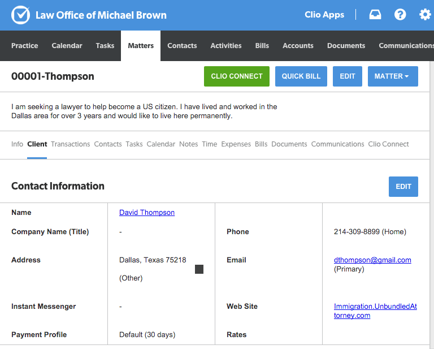Click the Quick Bill button
This screenshot has height=349, width=434.
point(301,76)
